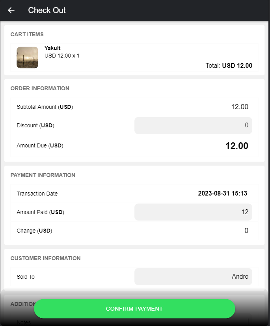
Task: Click the USD 12.00 x 1 quantity line
Action: coord(62,56)
